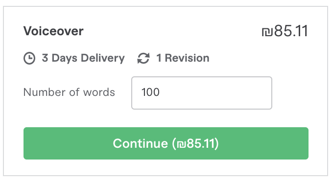Click the 1 Revision label

coord(183,58)
